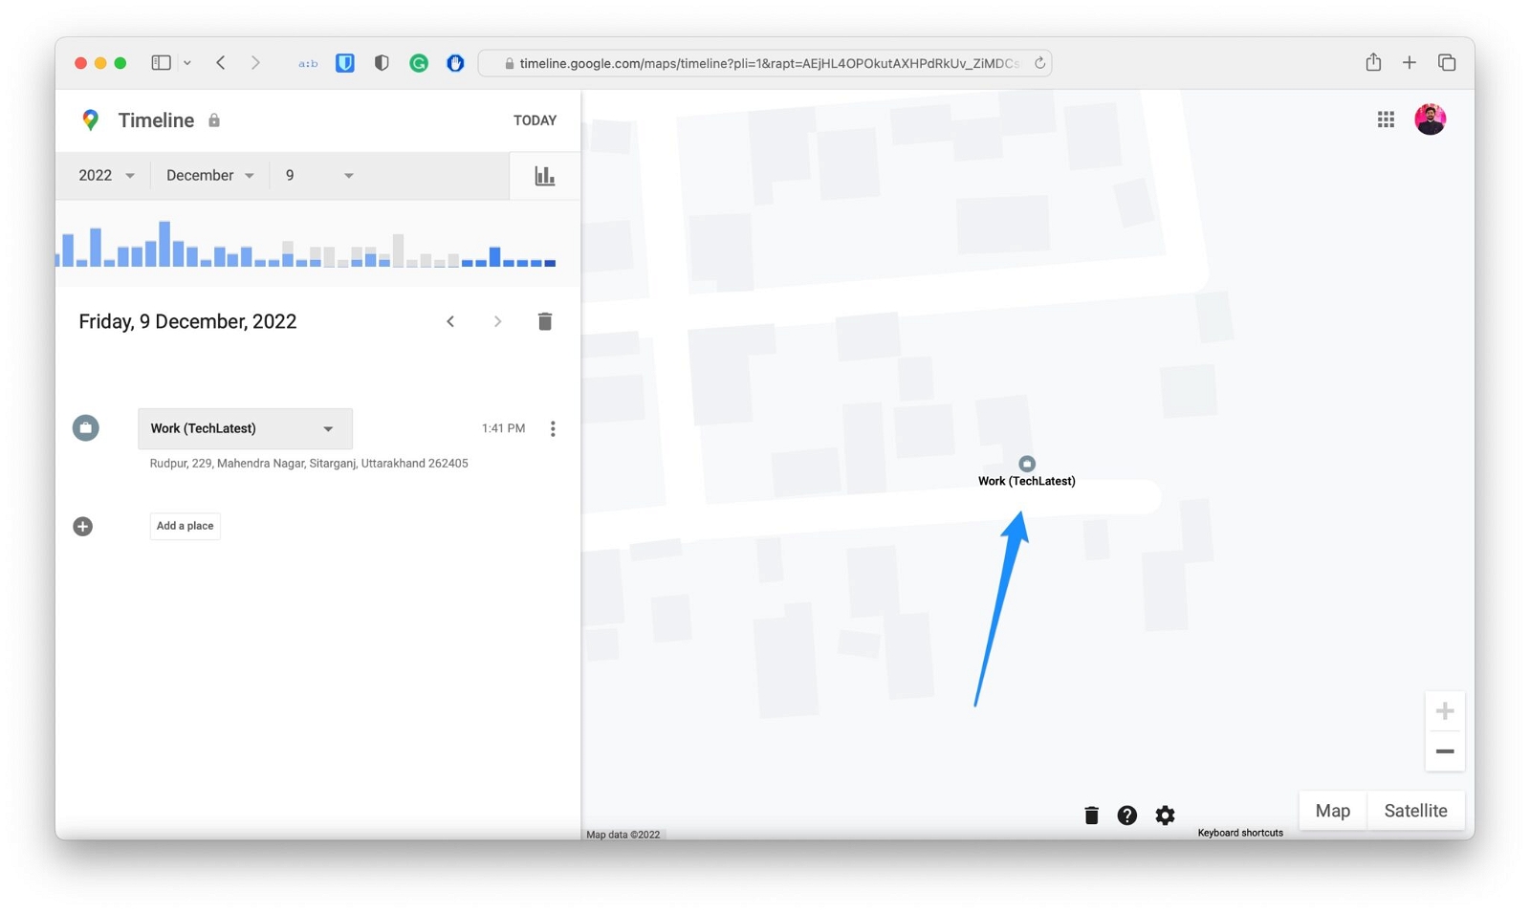The width and height of the screenshot is (1530, 913).
Task: Open the Safari sidebar toggle icon
Action: point(161,63)
